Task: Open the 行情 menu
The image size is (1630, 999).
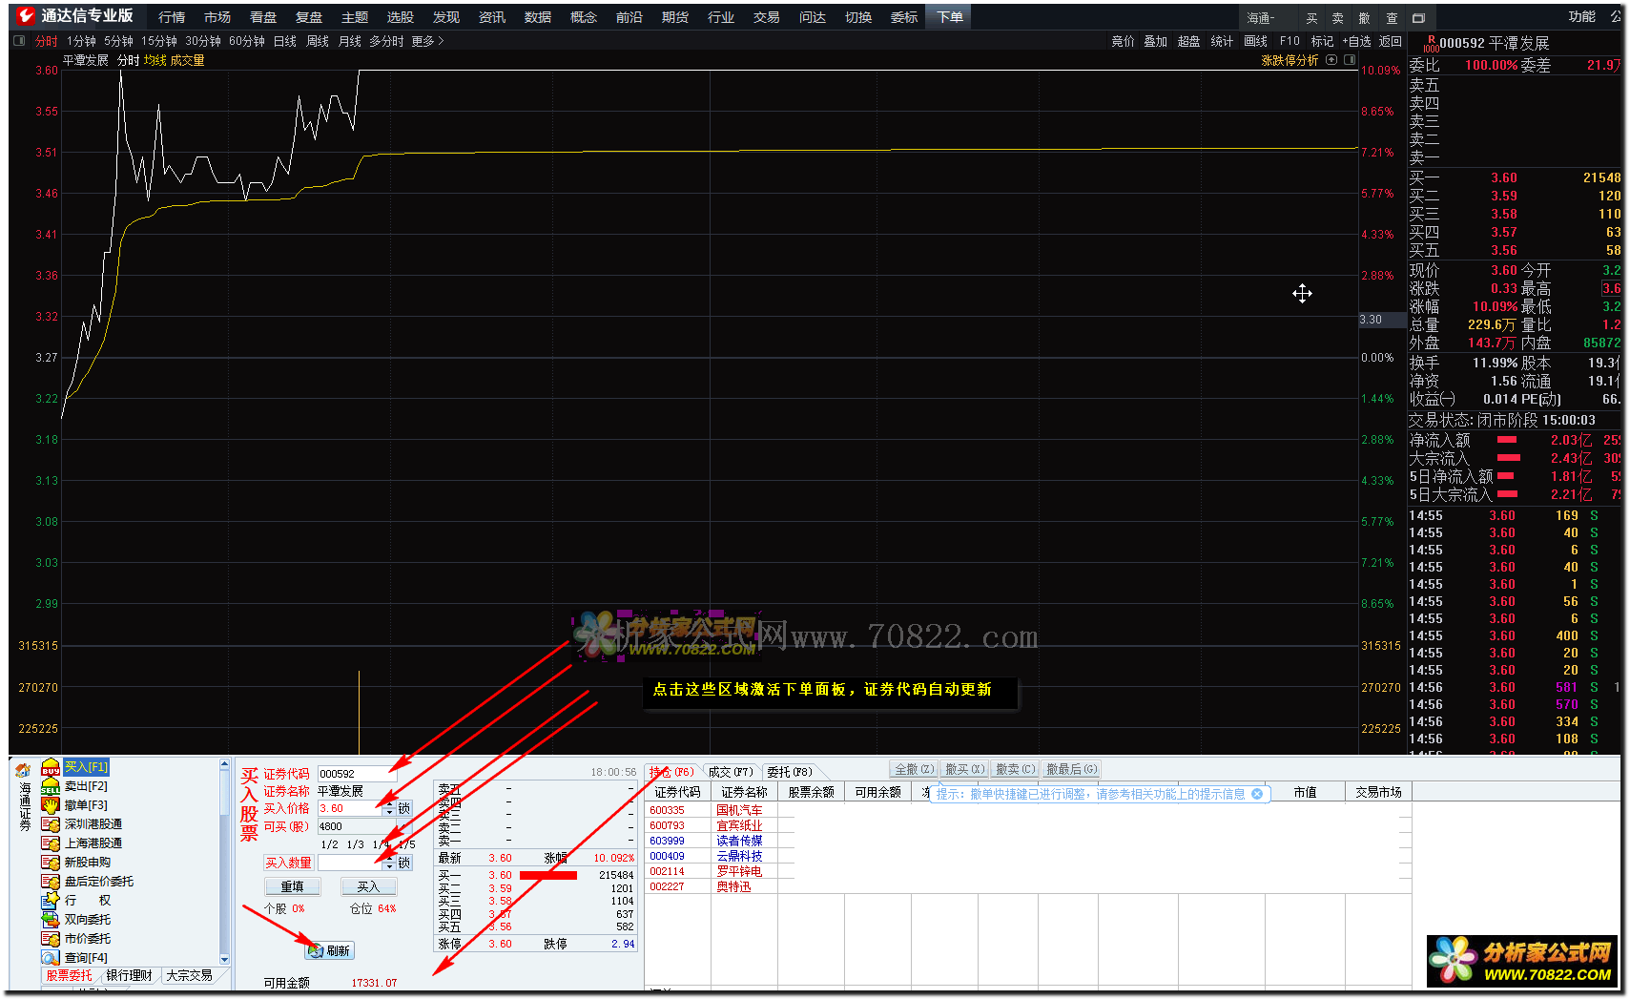Action: tap(172, 17)
